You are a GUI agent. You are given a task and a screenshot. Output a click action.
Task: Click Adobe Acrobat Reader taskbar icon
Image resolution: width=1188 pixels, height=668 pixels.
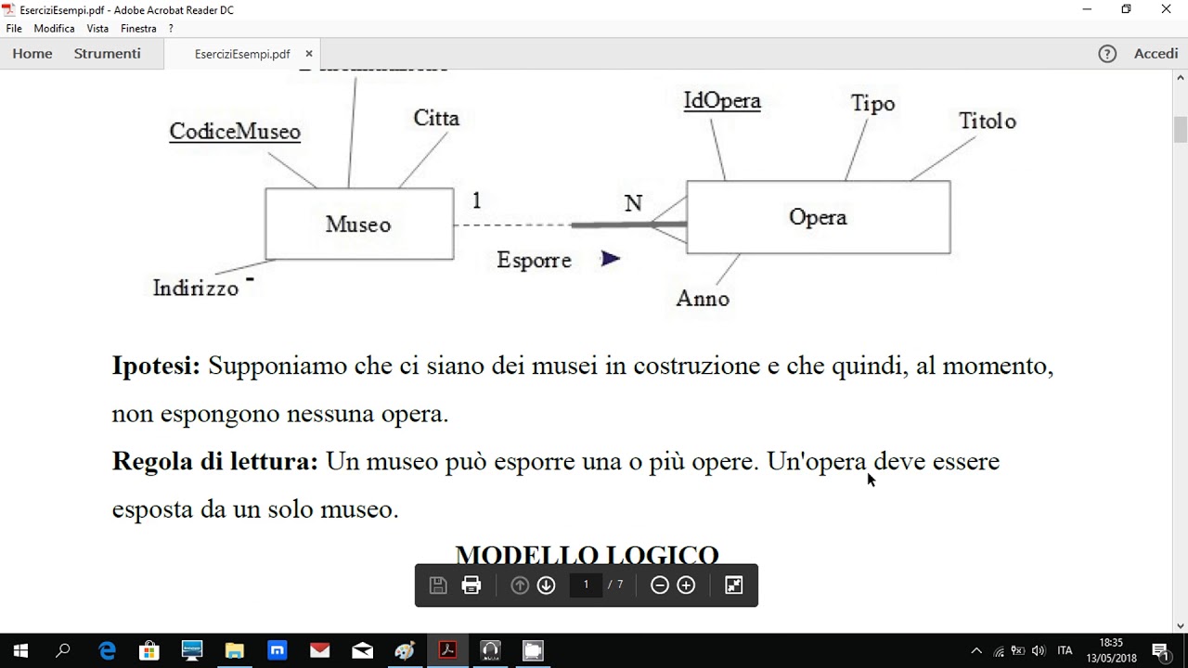447,650
